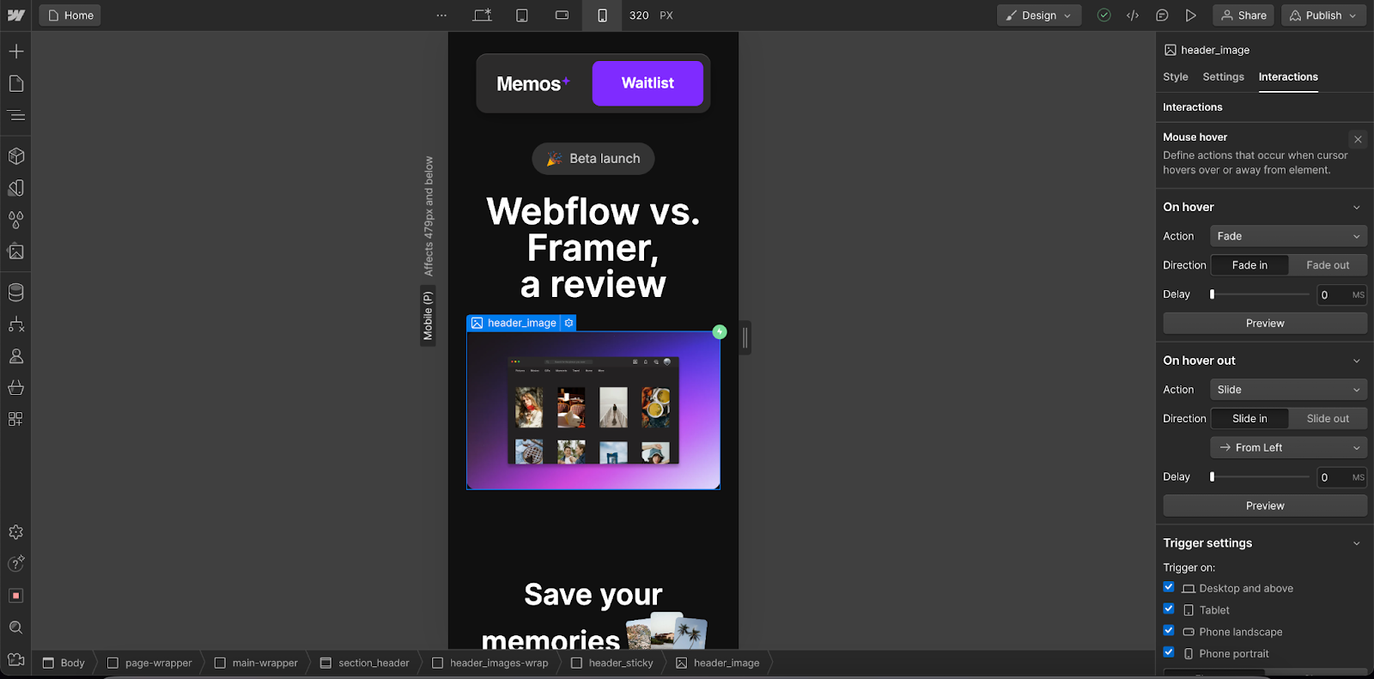Click the Publish button
Viewport: 1374px width, 679px height.
point(1322,15)
